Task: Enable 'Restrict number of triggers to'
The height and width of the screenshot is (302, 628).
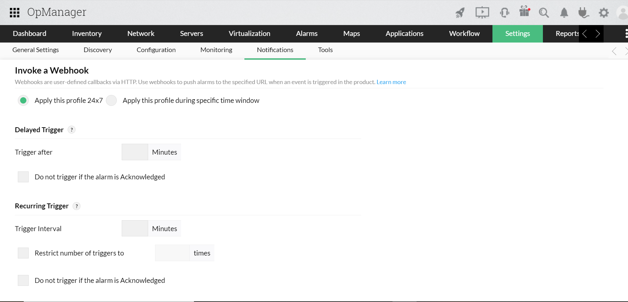Action: (x=23, y=253)
